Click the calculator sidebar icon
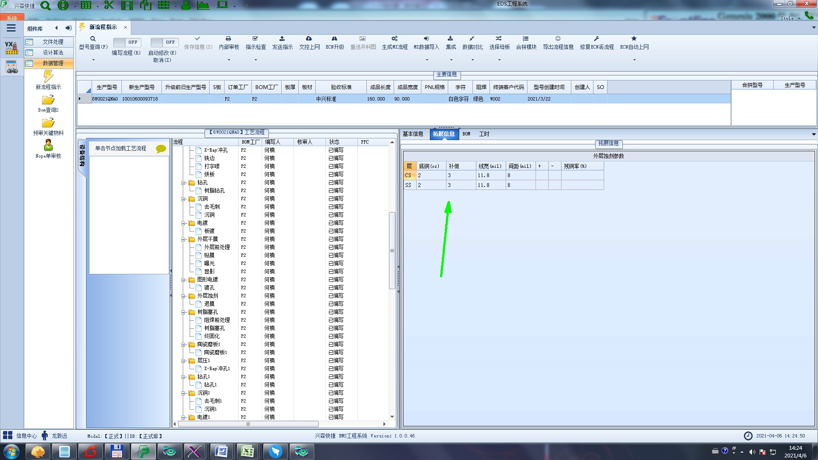This screenshot has height=460, width=818. click(x=12, y=67)
